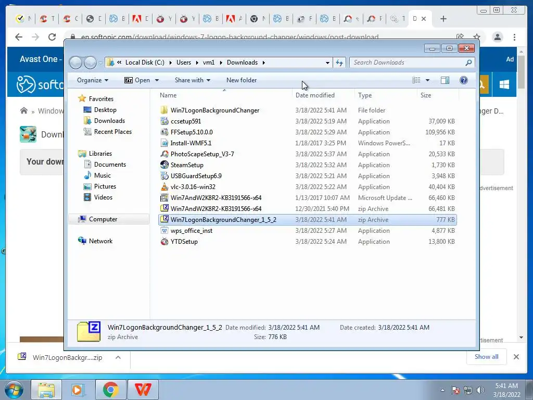The height and width of the screenshot is (400, 533).
Task: Click Local Disk (C:) in address path
Action: [145, 63]
